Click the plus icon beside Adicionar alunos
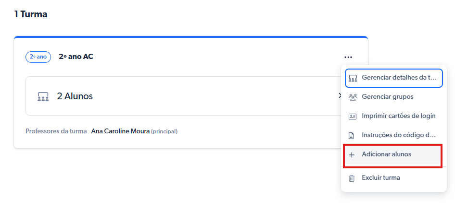The width and height of the screenshot is (455, 211). point(352,155)
